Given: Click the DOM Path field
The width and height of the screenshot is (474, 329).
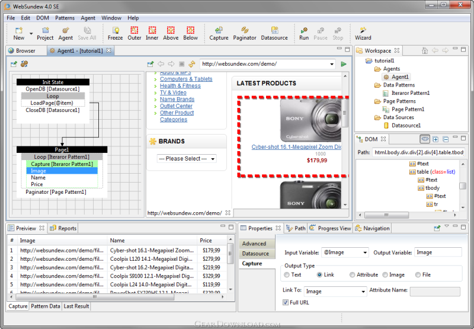Looking at the screenshot, I should tap(418, 152).
